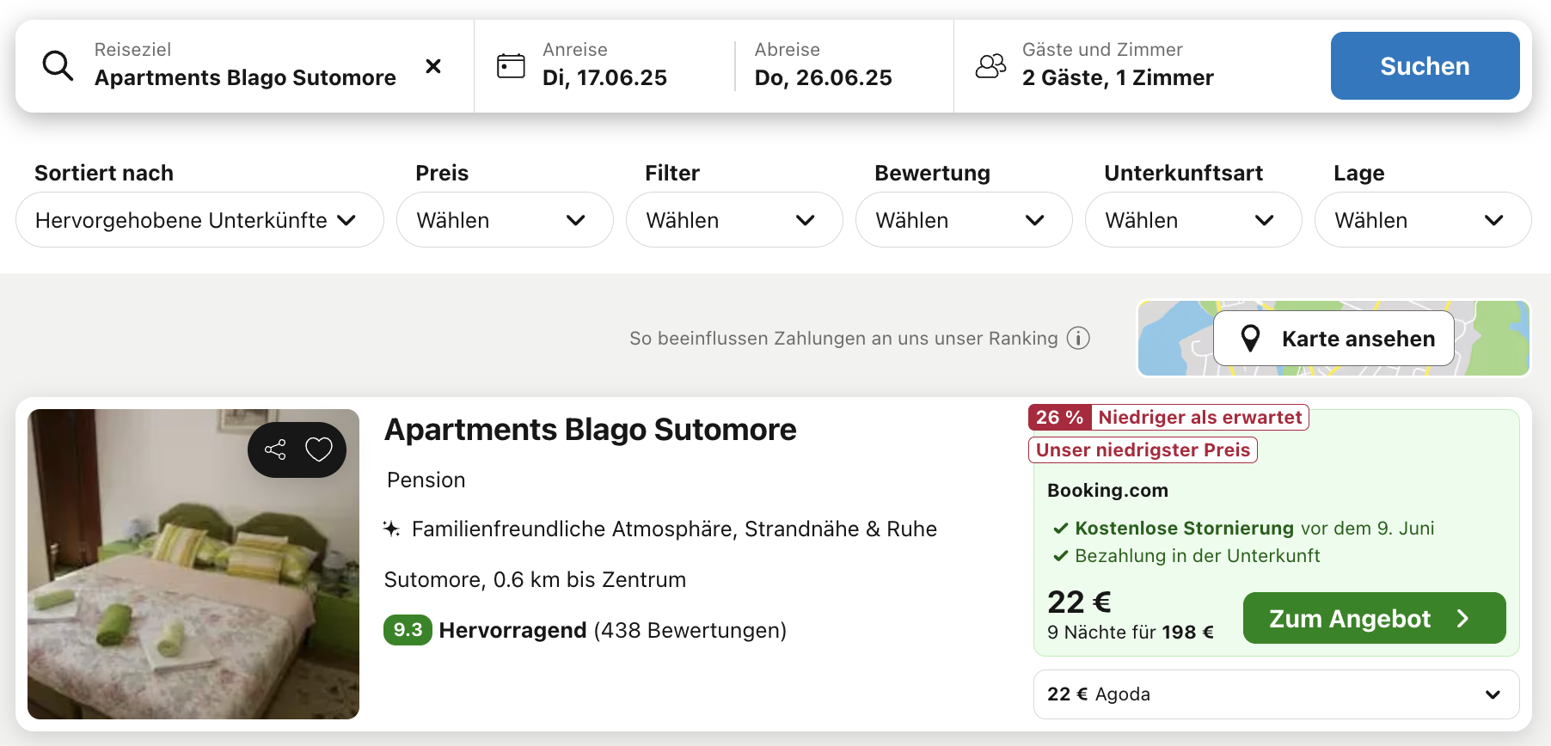The width and height of the screenshot is (1551, 746).
Task: Click checkmark beside Bezahlung in der Unterkunft
Action: (x=1061, y=556)
